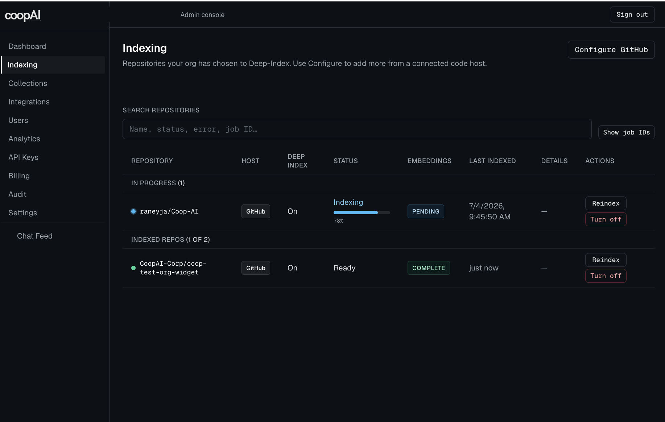Click HOST column header
The height and width of the screenshot is (422, 665).
250,161
